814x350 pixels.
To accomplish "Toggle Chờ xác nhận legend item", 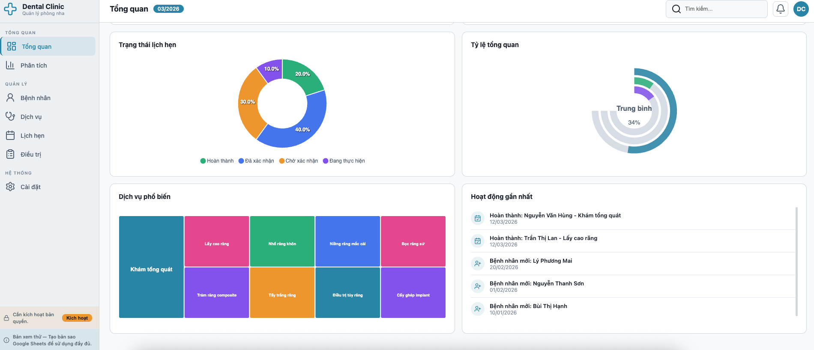I will point(299,161).
